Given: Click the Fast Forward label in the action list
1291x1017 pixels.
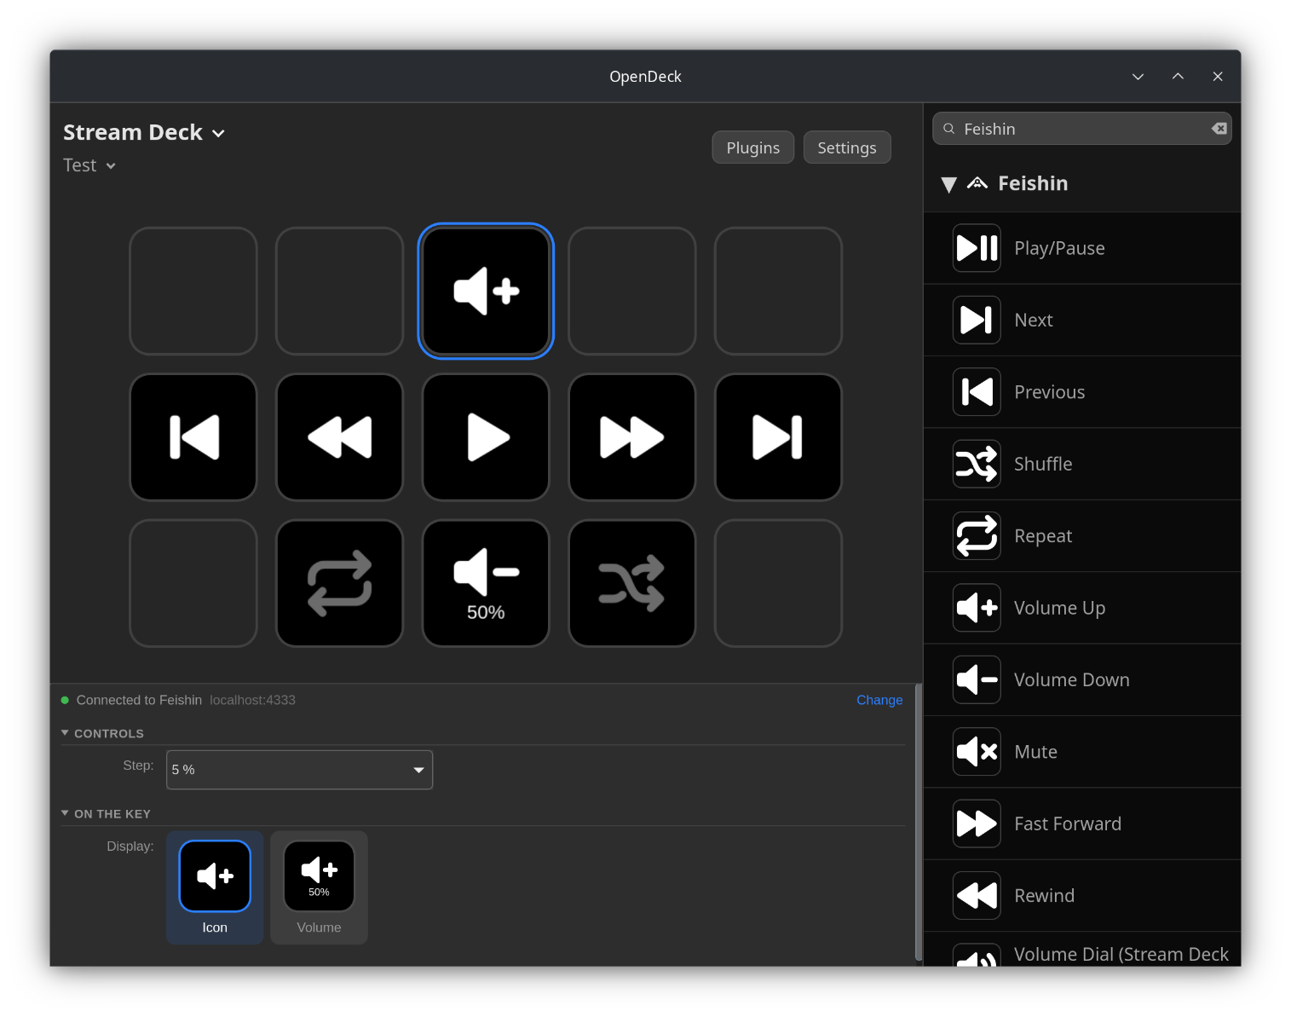Looking at the screenshot, I should 1068,823.
